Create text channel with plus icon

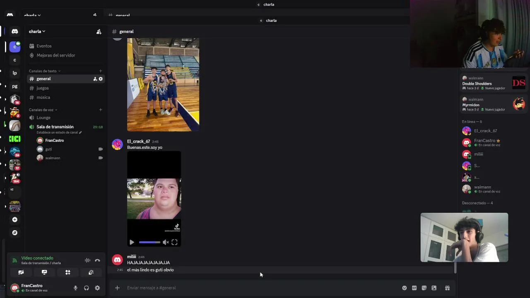(x=101, y=71)
